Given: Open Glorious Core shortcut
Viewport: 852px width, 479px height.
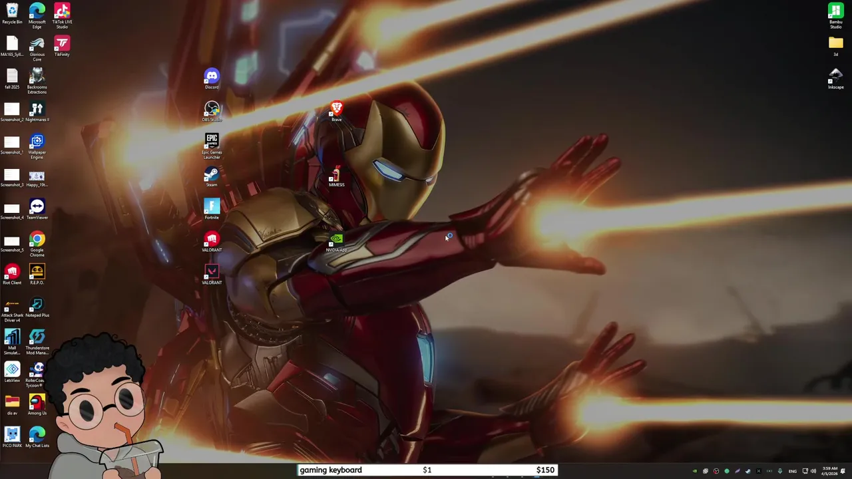Looking at the screenshot, I should tap(37, 49).
